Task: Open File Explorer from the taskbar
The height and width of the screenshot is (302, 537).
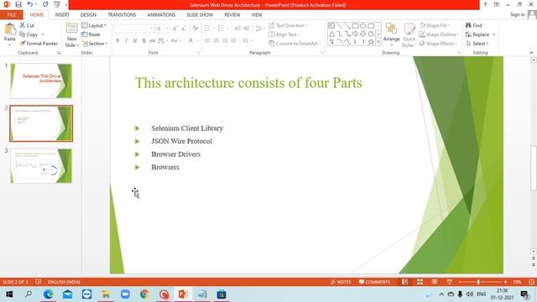Action: (x=106, y=294)
